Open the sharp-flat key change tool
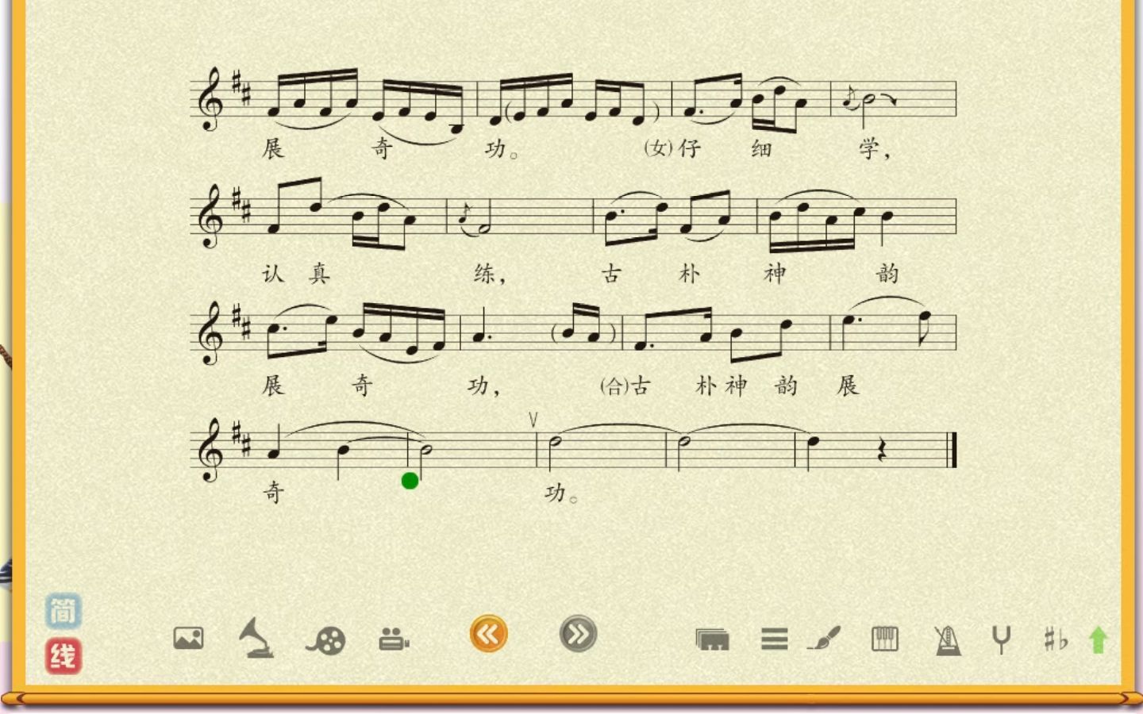Screen dimensions: 1143x714 pyautogui.click(x=1055, y=639)
